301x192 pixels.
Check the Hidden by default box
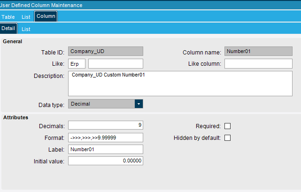click(227, 138)
